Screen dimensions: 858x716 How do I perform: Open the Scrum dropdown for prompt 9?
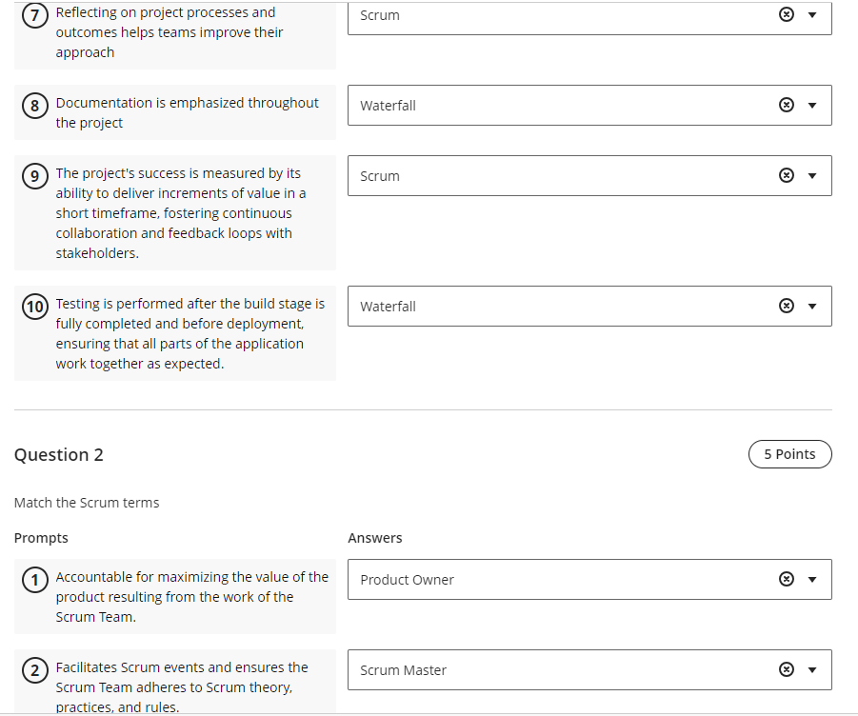tap(811, 175)
